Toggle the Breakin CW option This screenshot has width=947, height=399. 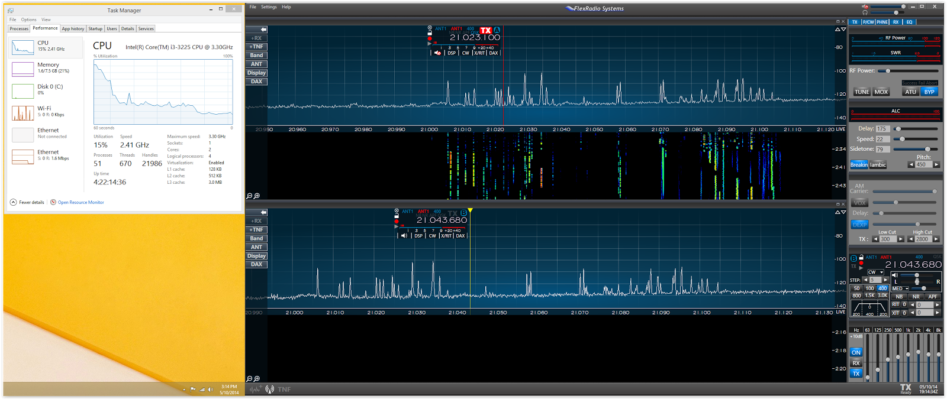pos(859,165)
